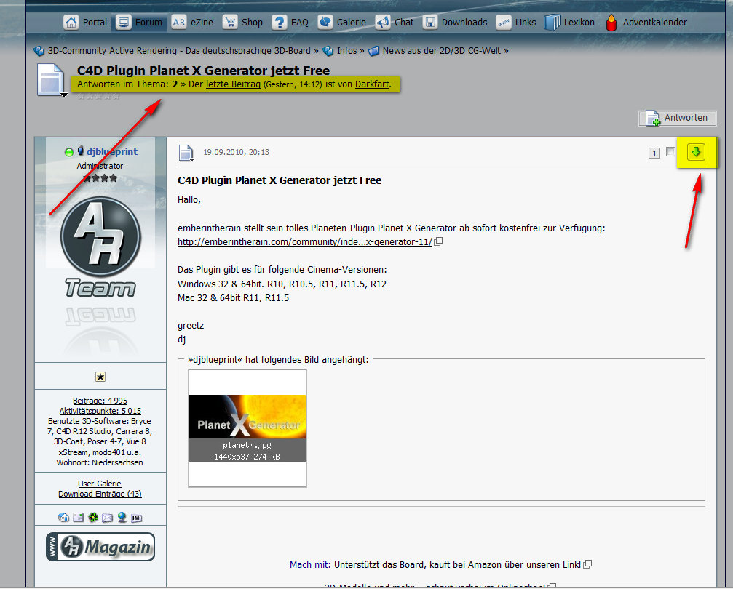
Task: Open the FAQ help page
Action: point(290,22)
